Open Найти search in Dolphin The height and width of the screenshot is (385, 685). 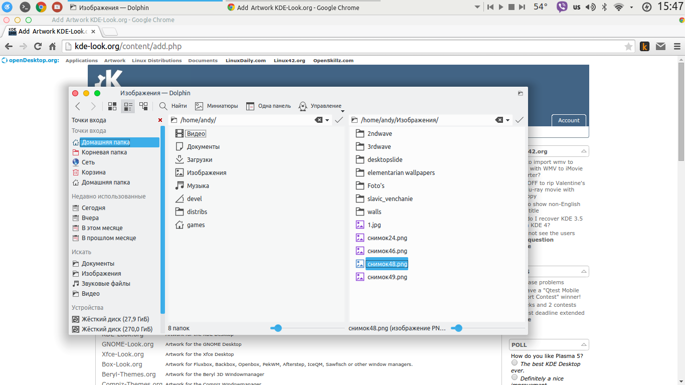pyautogui.click(x=173, y=106)
